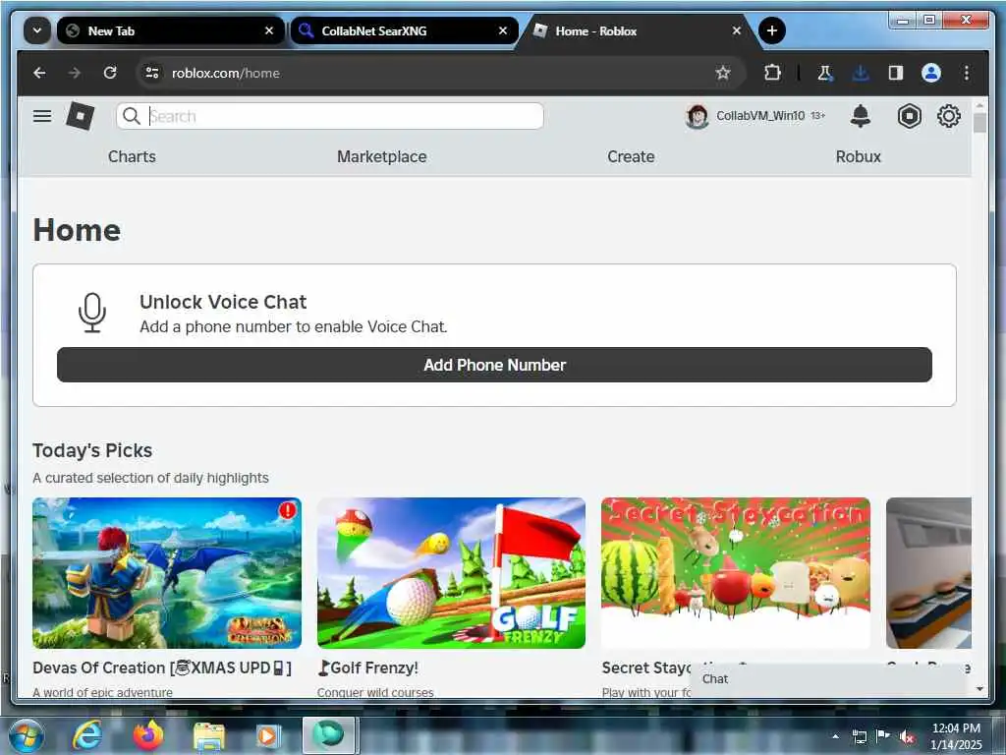Click the search magnifier icon in Roblox

pyautogui.click(x=132, y=116)
